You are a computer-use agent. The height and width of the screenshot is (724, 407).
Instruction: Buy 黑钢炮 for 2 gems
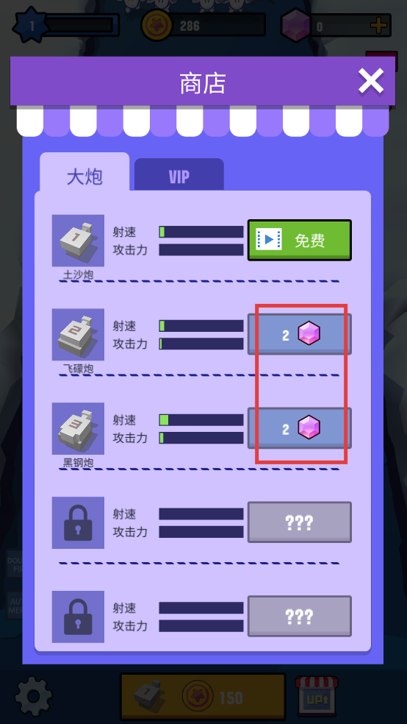(x=300, y=428)
